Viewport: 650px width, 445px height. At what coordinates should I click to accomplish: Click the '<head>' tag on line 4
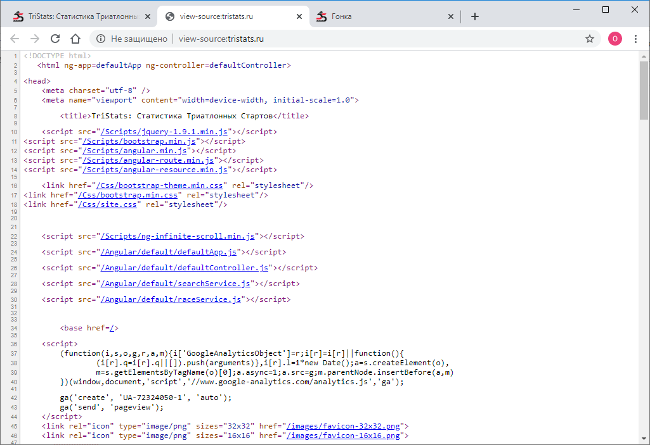click(x=37, y=81)
